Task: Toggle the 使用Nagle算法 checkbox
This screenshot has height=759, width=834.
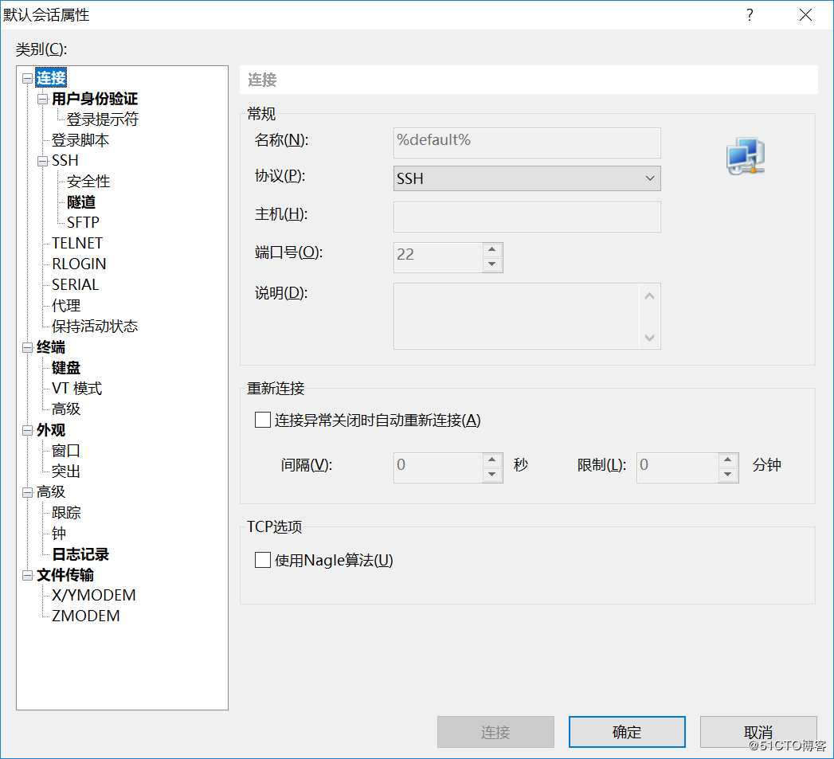Action: click(263, 560)
